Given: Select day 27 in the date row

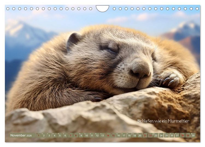Looking at the screenshot, I should tap(177, 135).
